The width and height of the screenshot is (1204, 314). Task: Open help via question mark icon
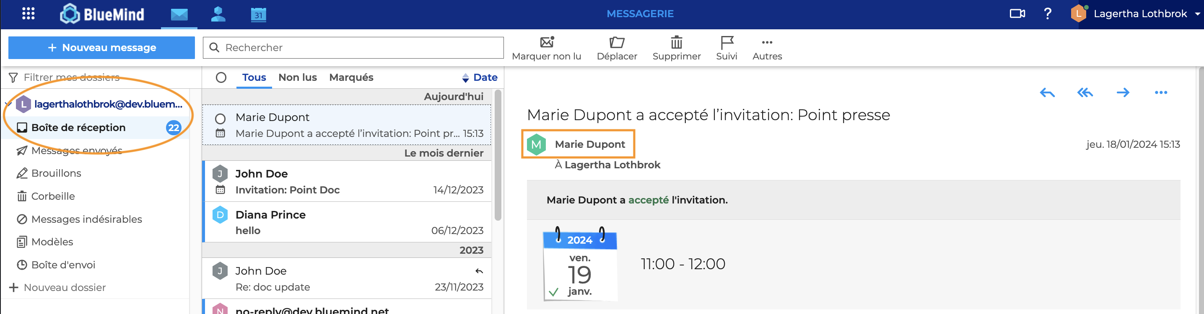[1048, 13]
